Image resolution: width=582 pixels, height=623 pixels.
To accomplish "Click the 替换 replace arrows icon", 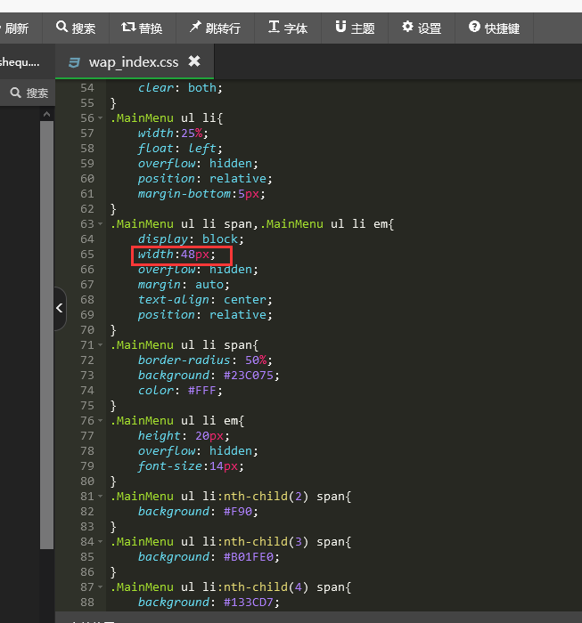I will pos(128,28).
